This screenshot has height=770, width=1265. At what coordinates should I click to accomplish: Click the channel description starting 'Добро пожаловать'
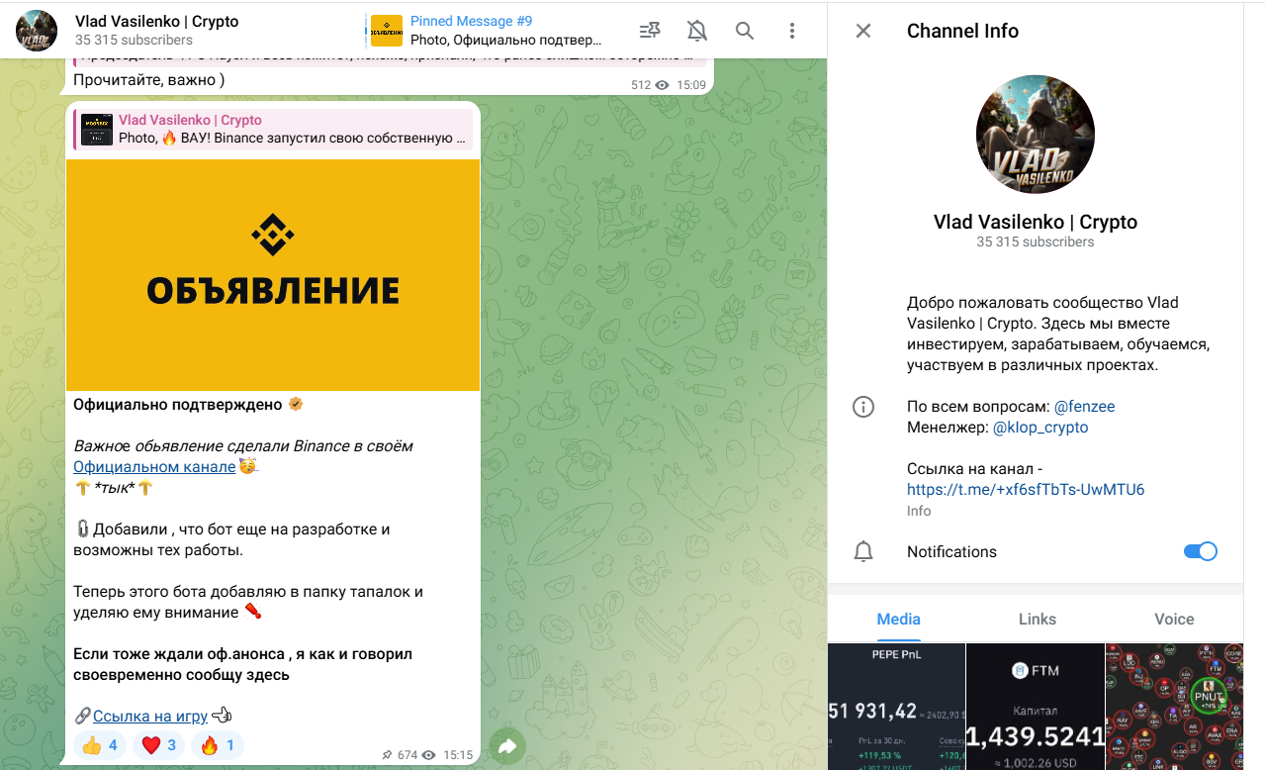point(1058,334)
